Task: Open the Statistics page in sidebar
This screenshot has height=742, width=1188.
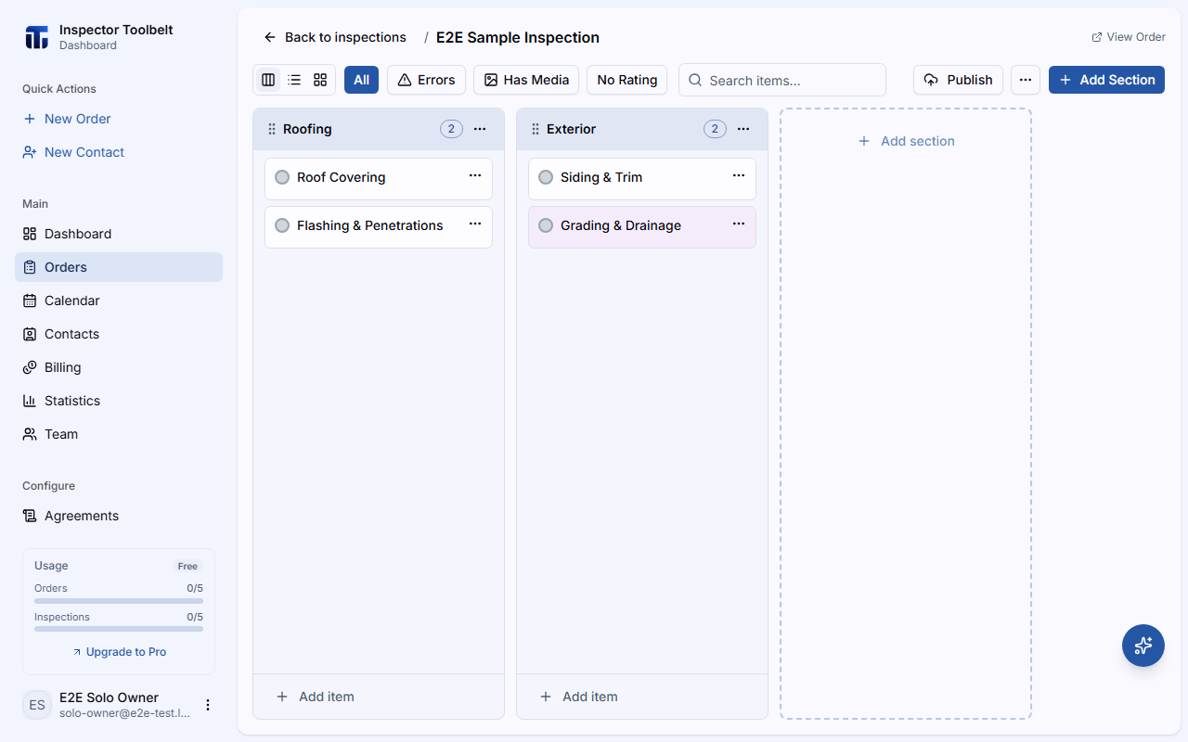Action: tap(119, 401)
